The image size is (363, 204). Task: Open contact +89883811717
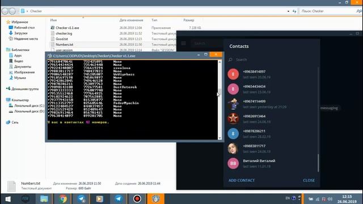click(271, 148)
